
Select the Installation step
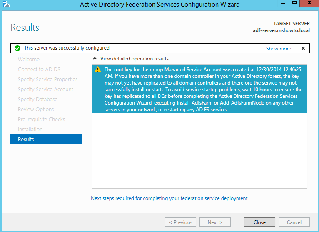(30, 129)
